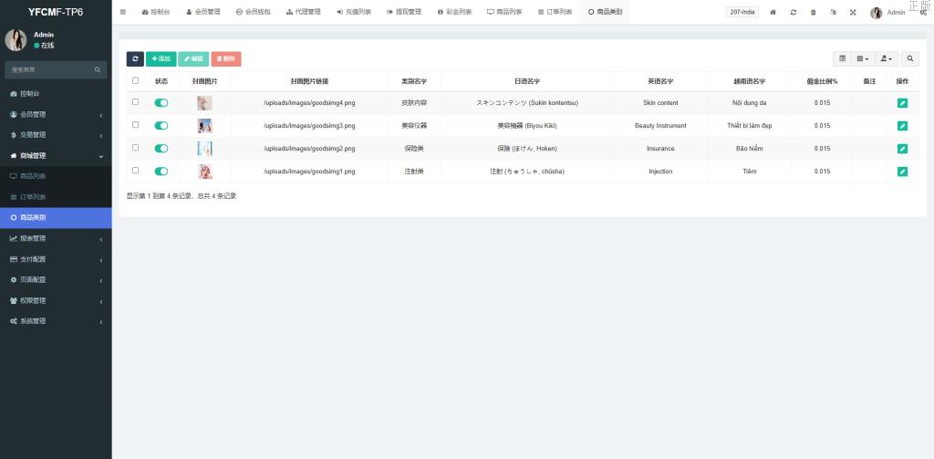
Task: Expand 权限管理 in the sidebar
Action: pos(56,300)
